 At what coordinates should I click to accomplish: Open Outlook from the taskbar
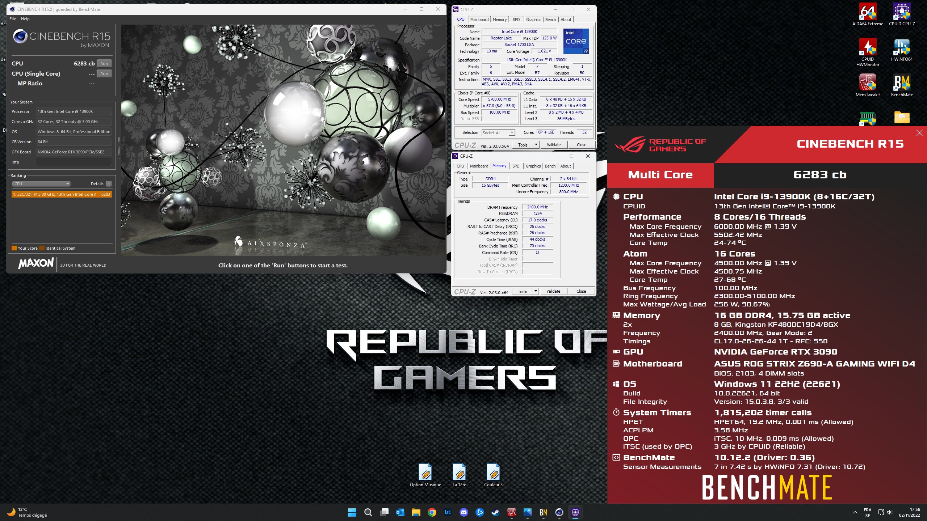point(400,512)
